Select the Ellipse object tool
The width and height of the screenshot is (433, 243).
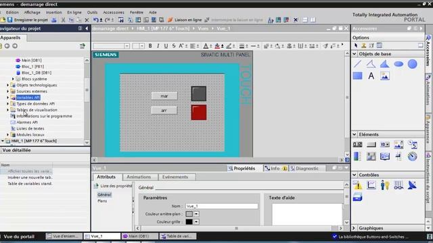coord(398,64)
